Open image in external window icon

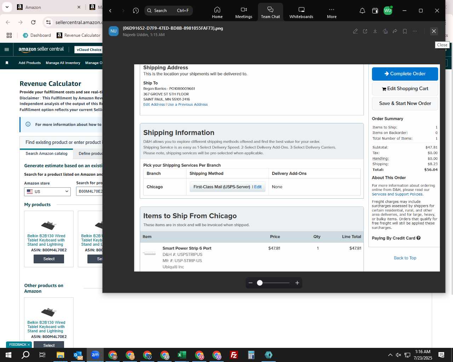[x=365, y=31]
